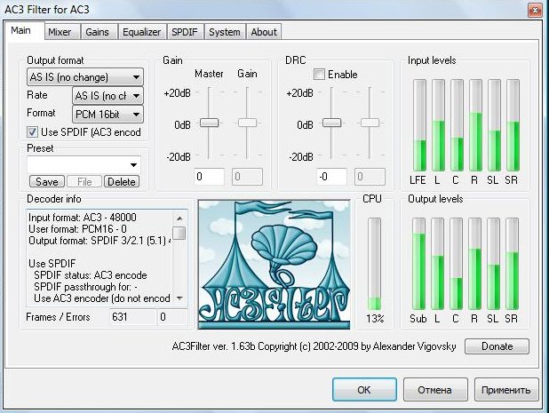Click the DRC value field showing -0

click(331, 177)
